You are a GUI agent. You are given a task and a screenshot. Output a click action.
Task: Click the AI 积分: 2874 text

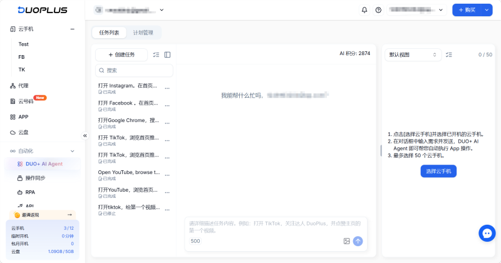point(354,53)
